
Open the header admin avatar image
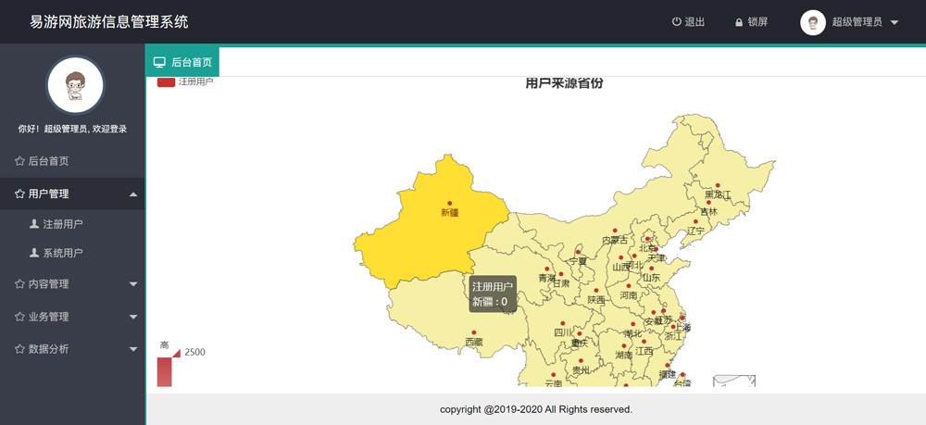[813, 22]
